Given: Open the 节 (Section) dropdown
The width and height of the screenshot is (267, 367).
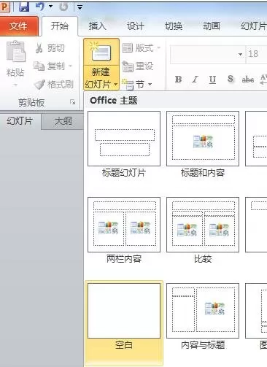Looking at the screenshot, I should click(x=136, y=84).
